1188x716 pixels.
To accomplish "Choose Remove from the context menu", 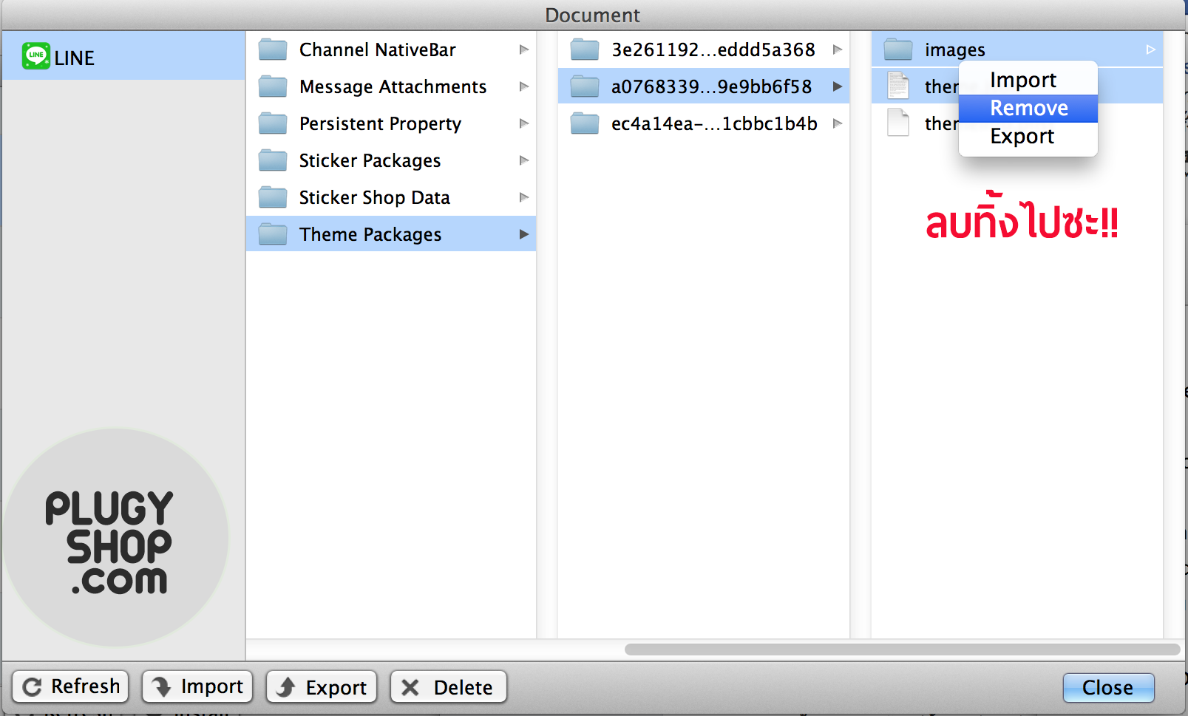I will (x=1028, y=108).
